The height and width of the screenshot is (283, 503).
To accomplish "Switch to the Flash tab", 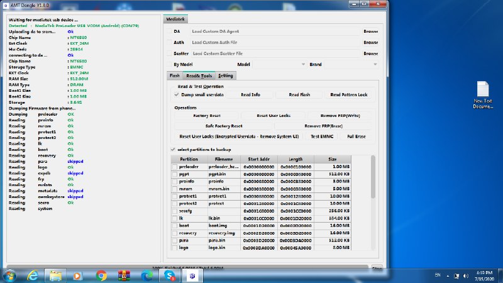I will coord(175,75).
